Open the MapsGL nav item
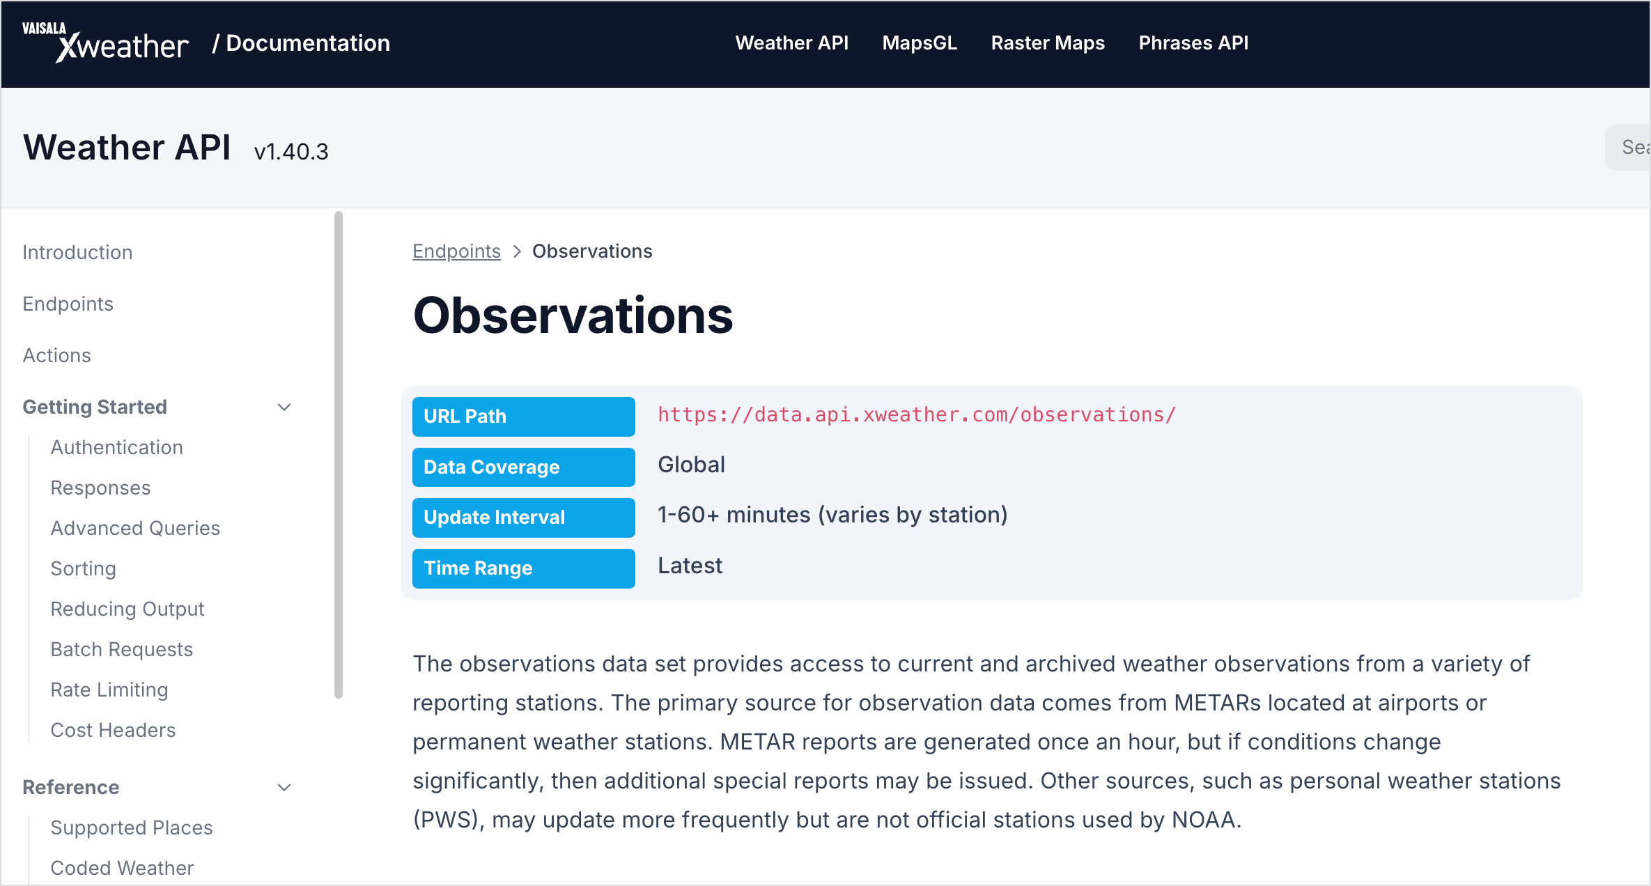This screenshot has height=886, width=1651. pos(920,43)
